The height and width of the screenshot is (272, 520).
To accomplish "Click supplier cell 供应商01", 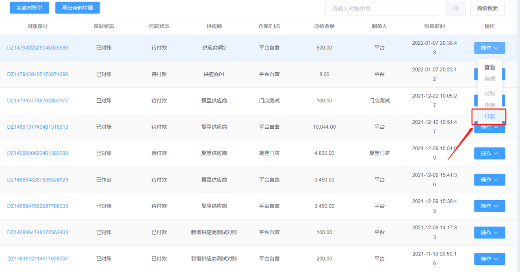I will click(x=214, y=74).
